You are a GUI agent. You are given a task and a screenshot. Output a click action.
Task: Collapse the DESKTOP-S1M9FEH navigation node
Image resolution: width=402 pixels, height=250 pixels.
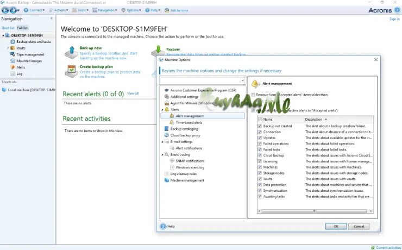[x=3, y=35]
